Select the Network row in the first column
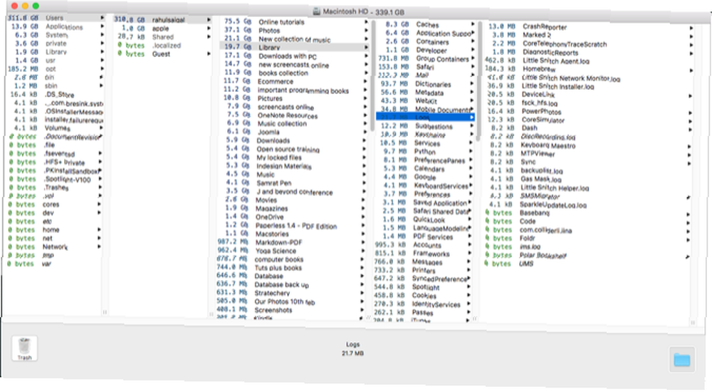Viewport: 712px width, 392px height. [x=55, y=247]
